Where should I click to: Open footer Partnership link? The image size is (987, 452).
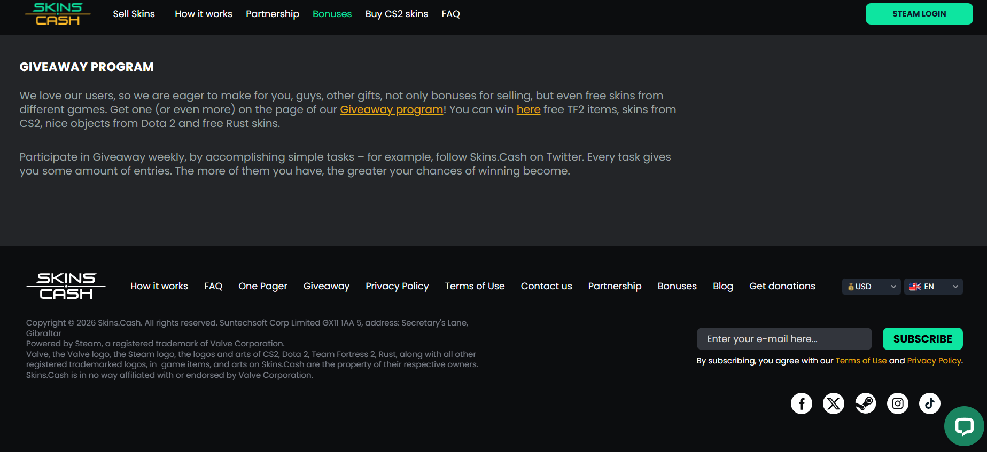coord(615,286)
